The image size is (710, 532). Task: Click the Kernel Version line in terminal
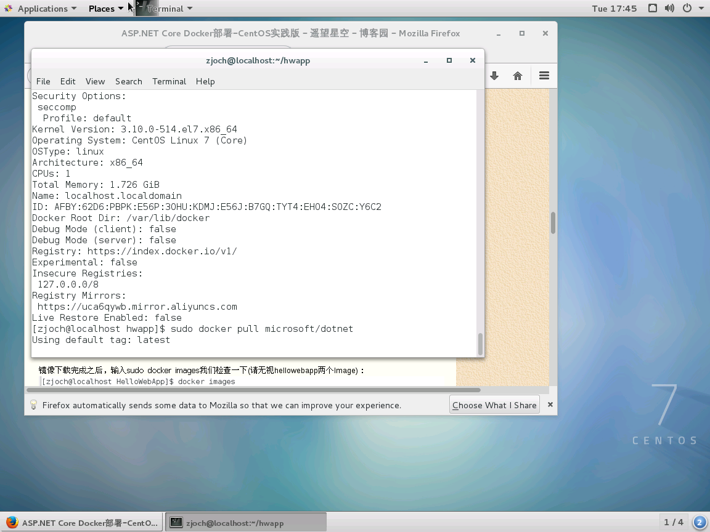pos(134,129)
